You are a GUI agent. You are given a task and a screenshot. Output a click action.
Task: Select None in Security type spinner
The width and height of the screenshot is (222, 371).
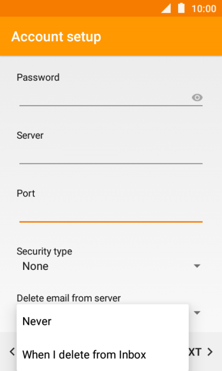35,266
